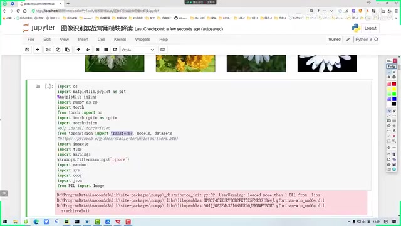Run the cell with the step-forward icon
This screenshot has width=401, height=226.
[x=98, y=50]
